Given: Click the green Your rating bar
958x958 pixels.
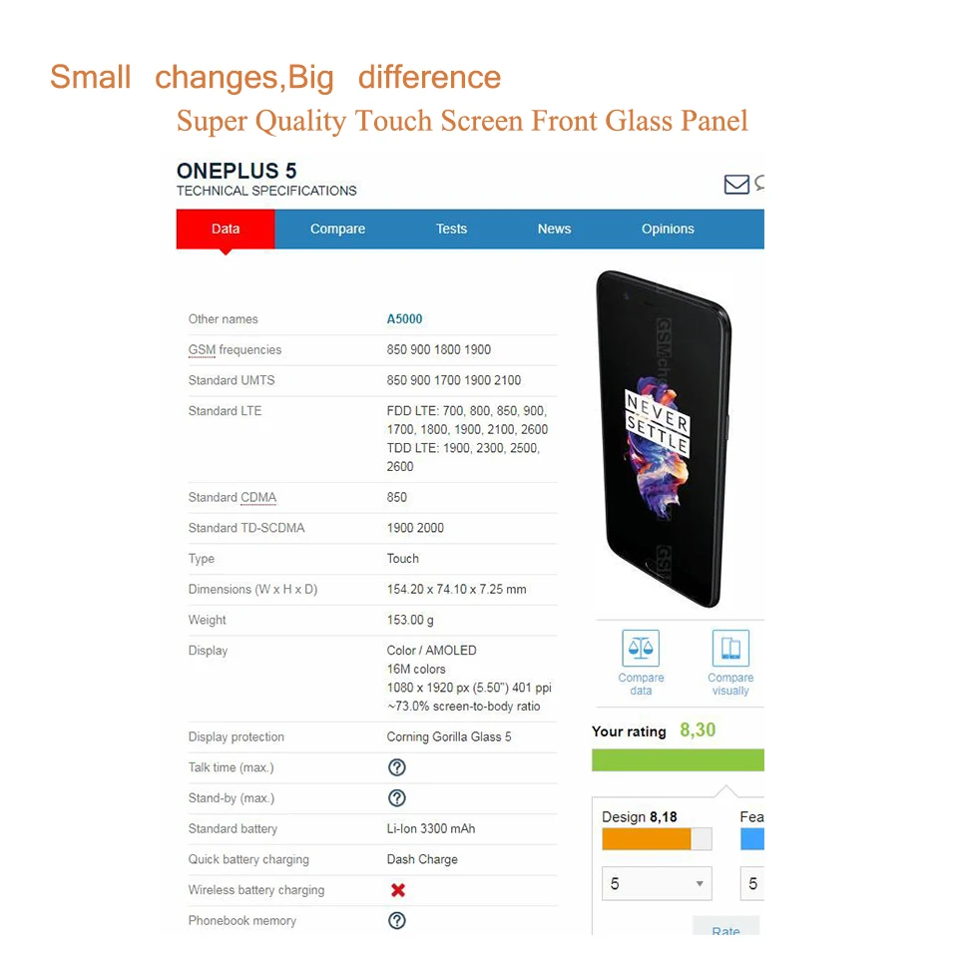Looking at the screenshot, I should tap(679, 760).
